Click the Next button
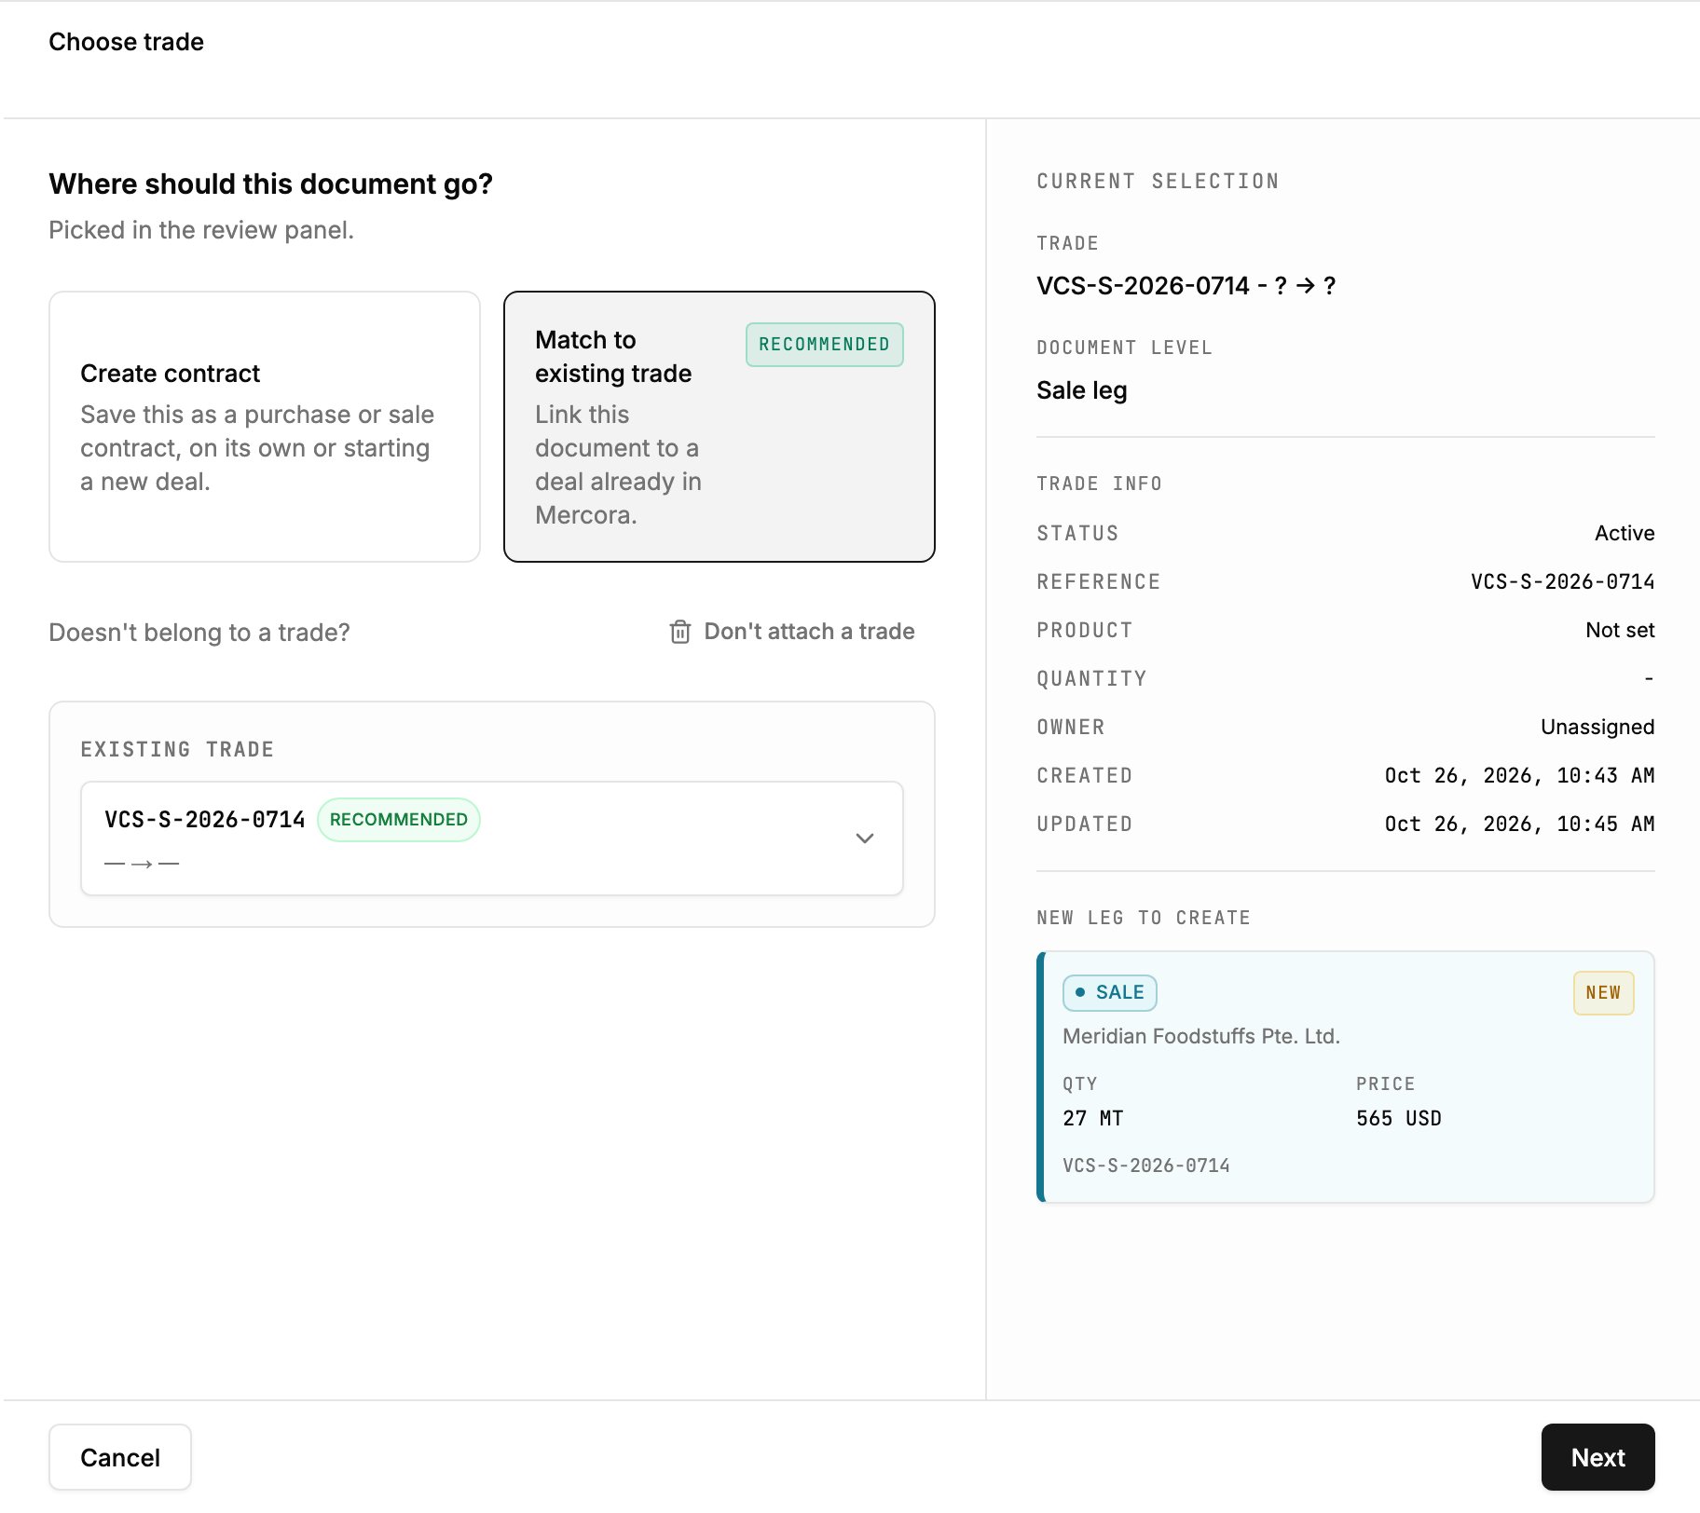Image resolution: width=1700 pixels, height=1513 pixels. coord(1597,1457)
